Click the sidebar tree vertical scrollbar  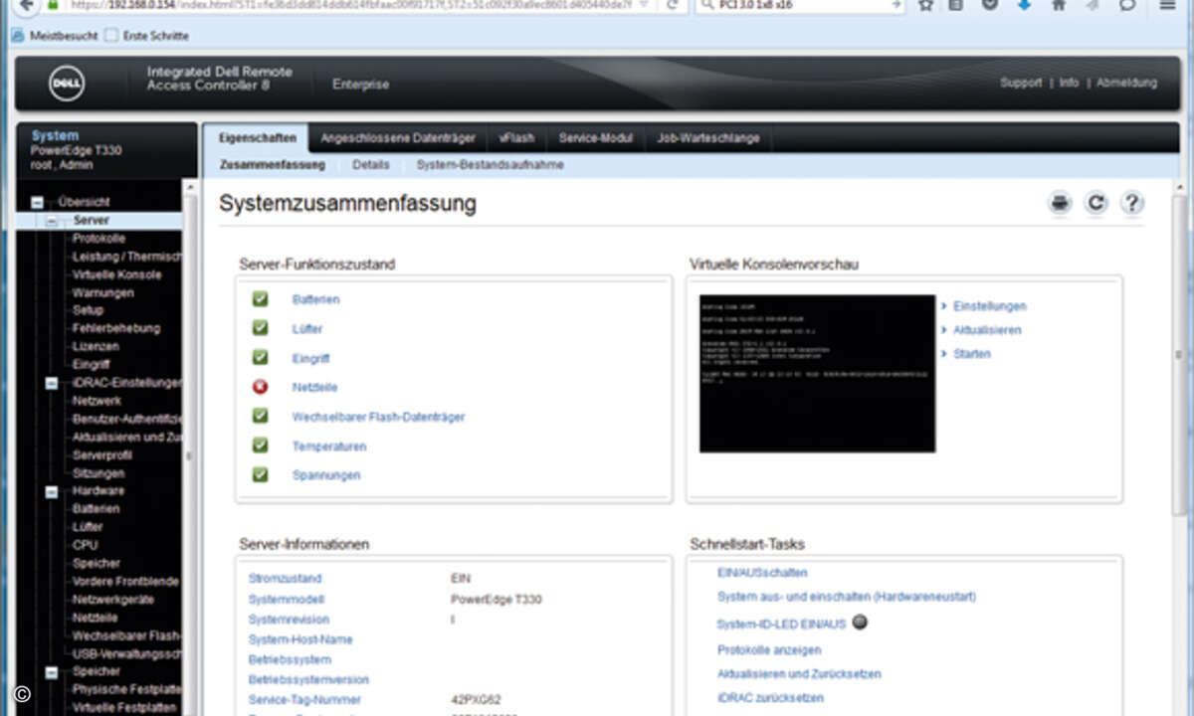coord(190,447)
